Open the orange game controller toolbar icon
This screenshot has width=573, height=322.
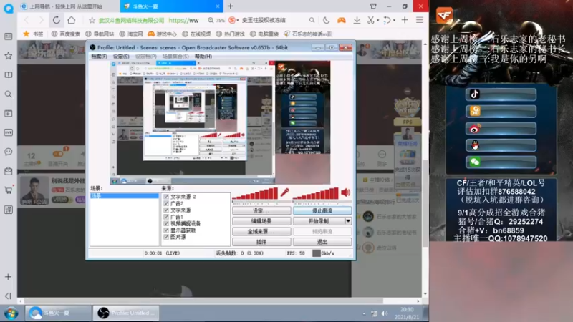pos(342,21)
